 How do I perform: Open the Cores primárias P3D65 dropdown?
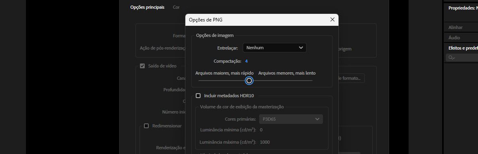[x=291, y=119]
